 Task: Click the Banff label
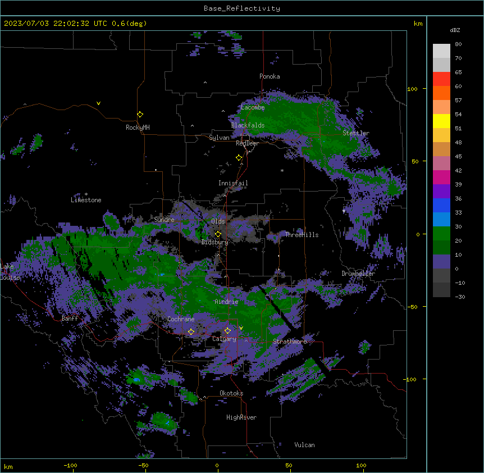(x=70, y=319)
